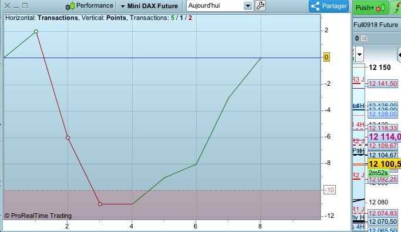Expand the small dropdown arrow in right panel

(x=359, y=54)
